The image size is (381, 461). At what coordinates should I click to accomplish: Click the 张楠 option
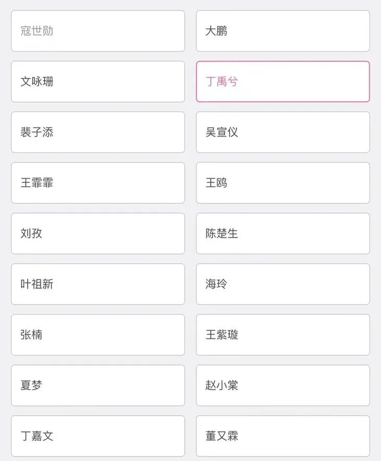coord(98,335)
